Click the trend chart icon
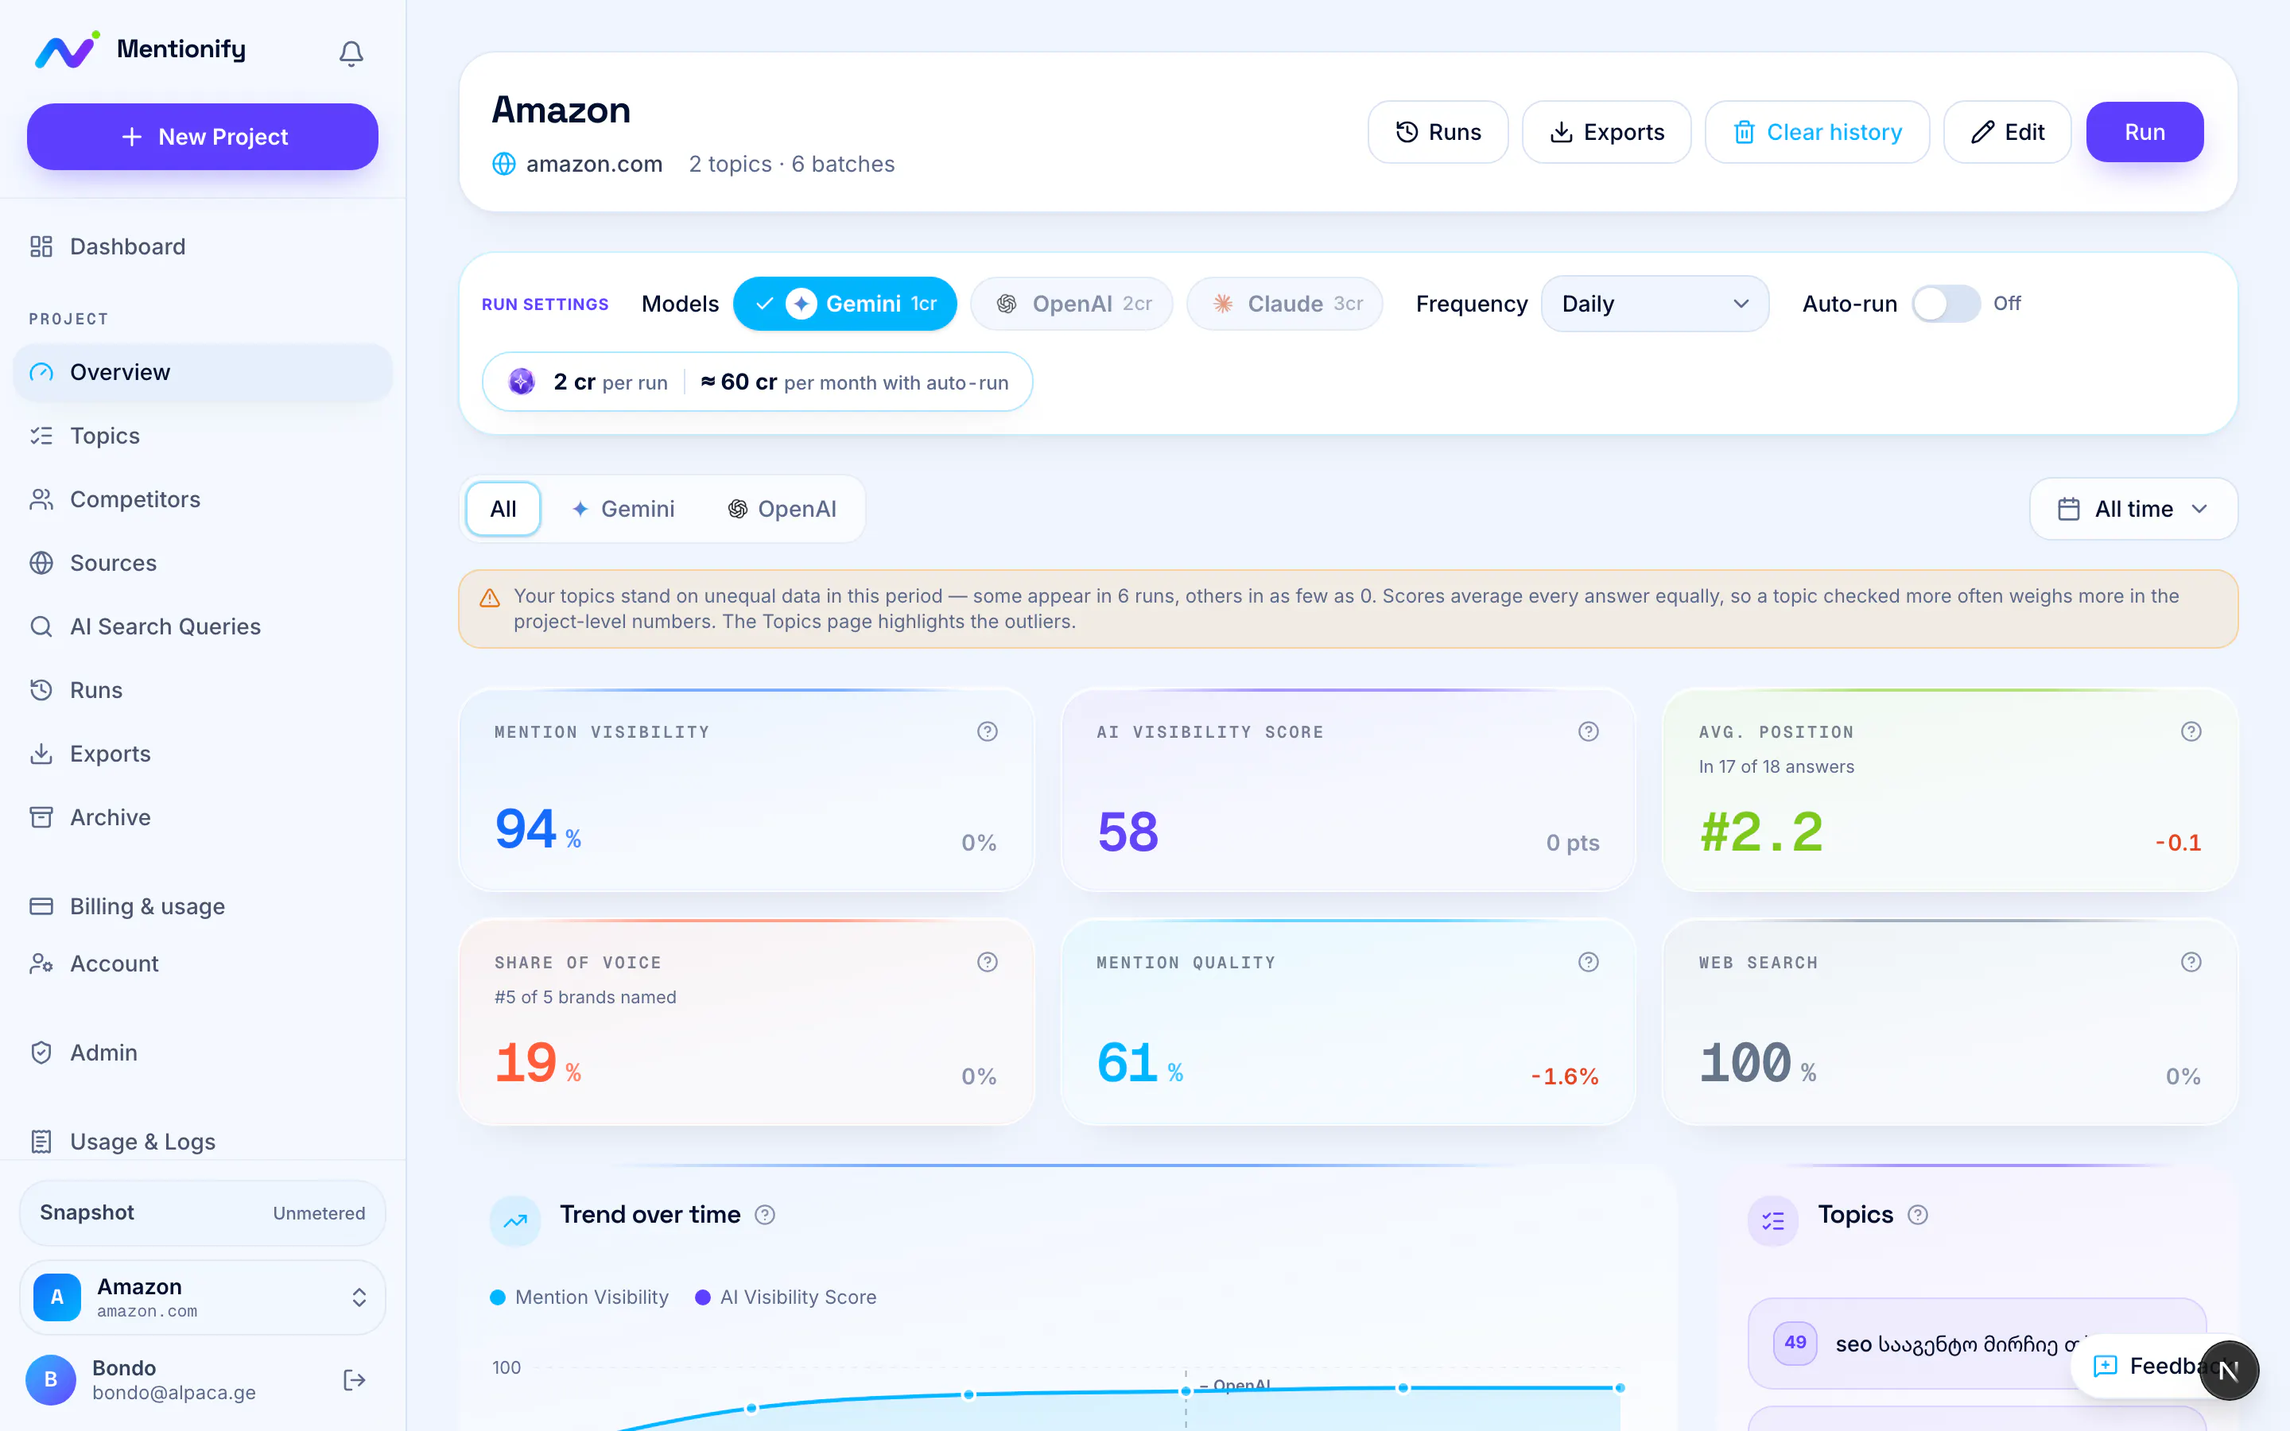Screen dimensions: 2290x1431 pos(514,1221)
